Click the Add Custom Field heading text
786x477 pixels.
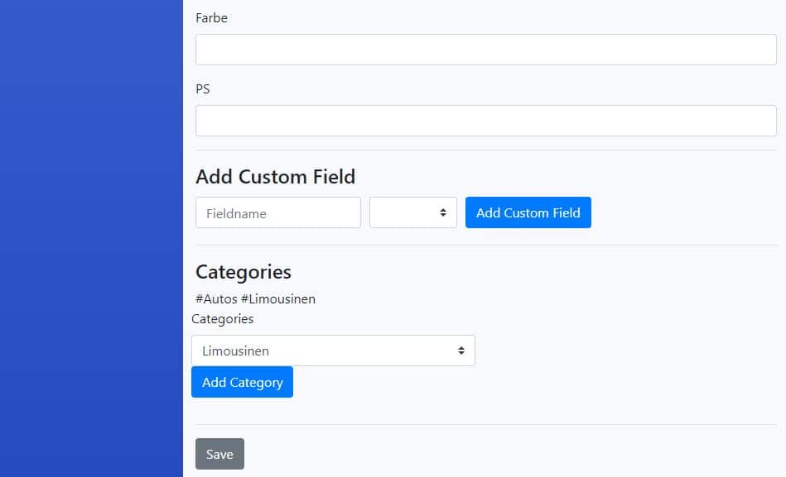pos(275,177)
